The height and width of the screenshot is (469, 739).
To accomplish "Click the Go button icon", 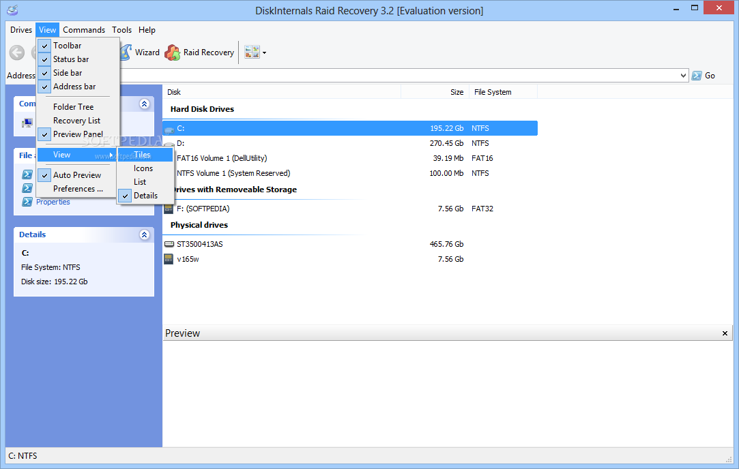I will (x=697, y=76).
